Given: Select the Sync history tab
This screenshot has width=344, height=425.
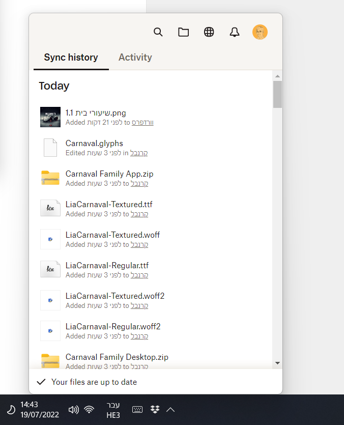Looking at the screenshot, I should tap(71, 58).
